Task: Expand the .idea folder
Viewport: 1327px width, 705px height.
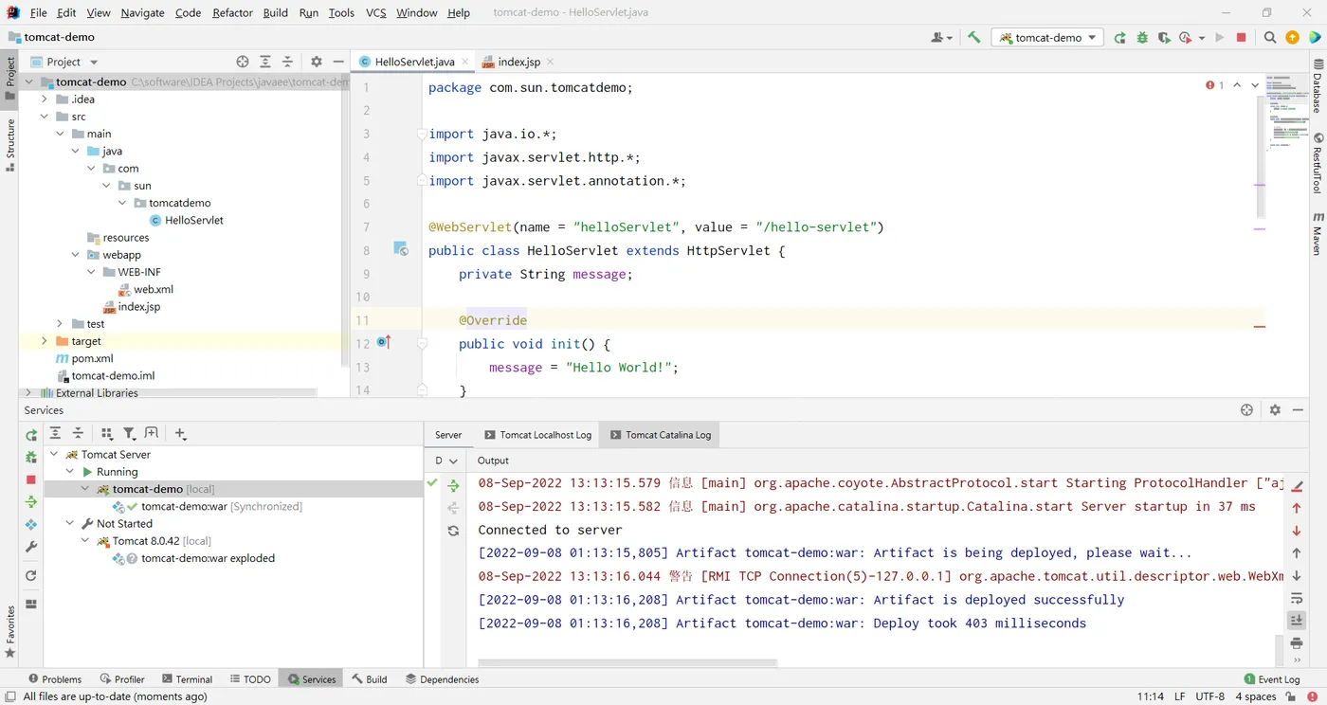Action: (45, 99)
